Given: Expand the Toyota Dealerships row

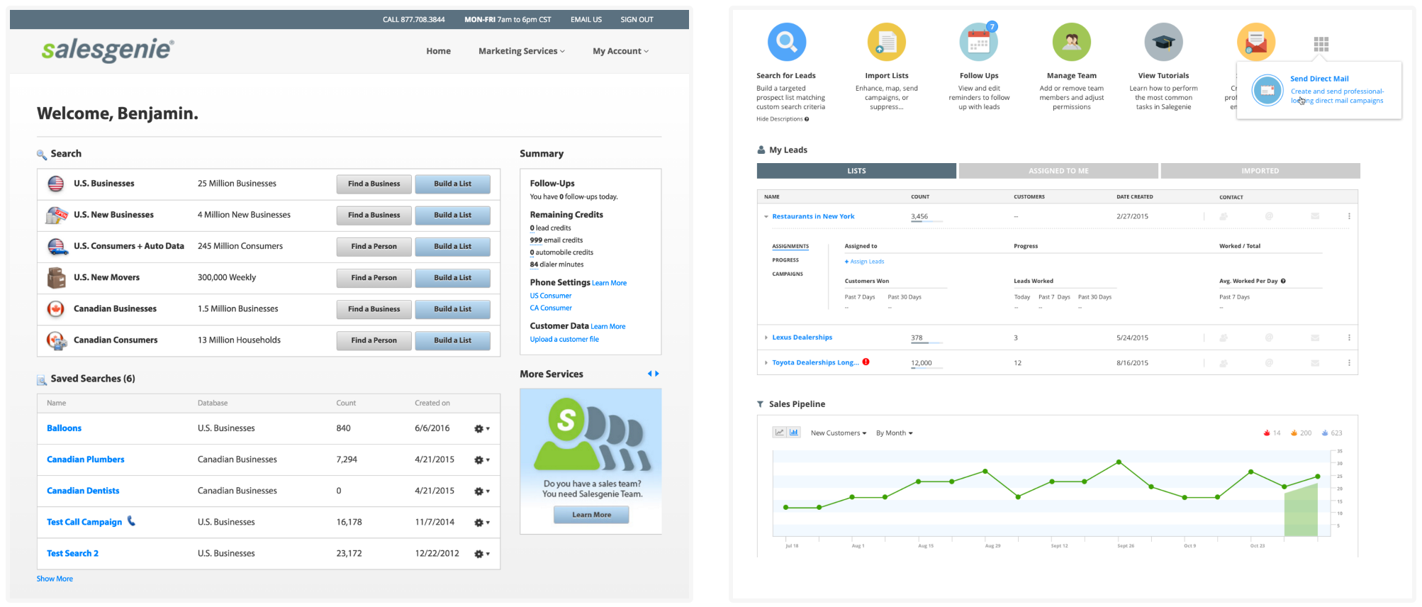Looking at the screenshot, I should [x=766, y=362].
